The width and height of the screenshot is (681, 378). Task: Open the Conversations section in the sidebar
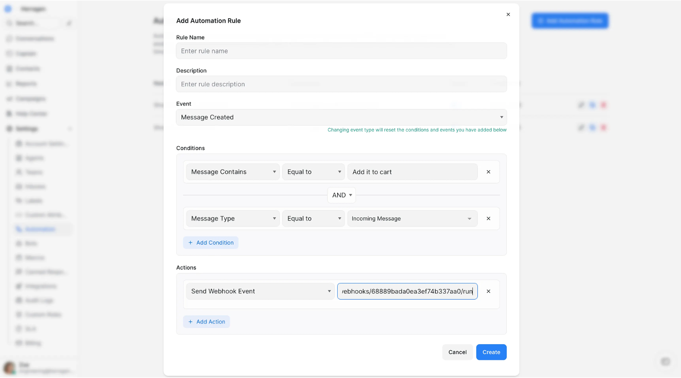coord(33,38)
